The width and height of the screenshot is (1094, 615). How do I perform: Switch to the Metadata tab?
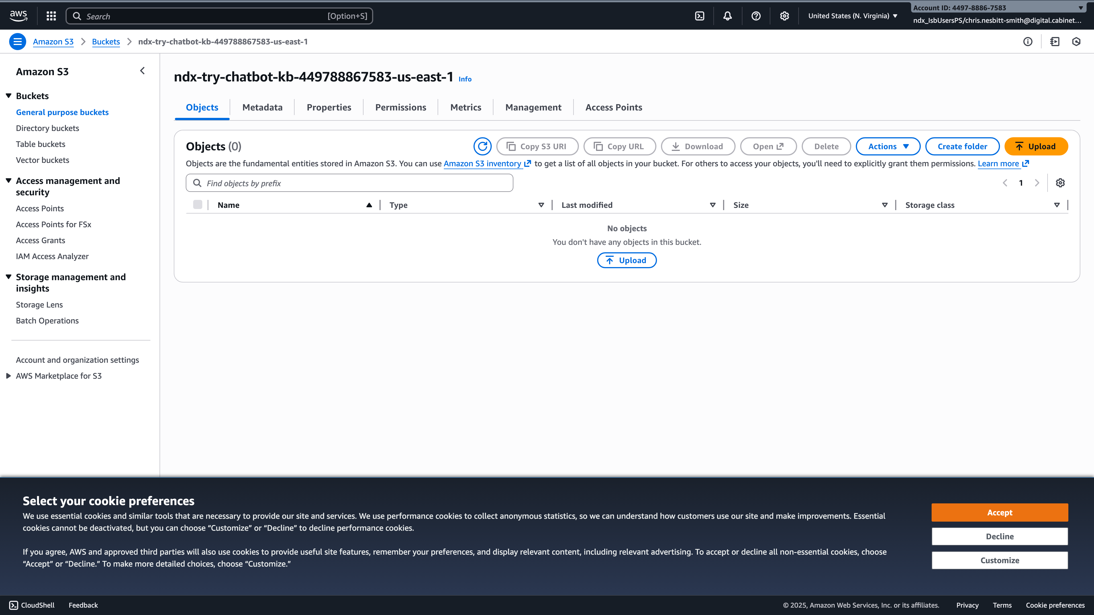pos(262,107)
